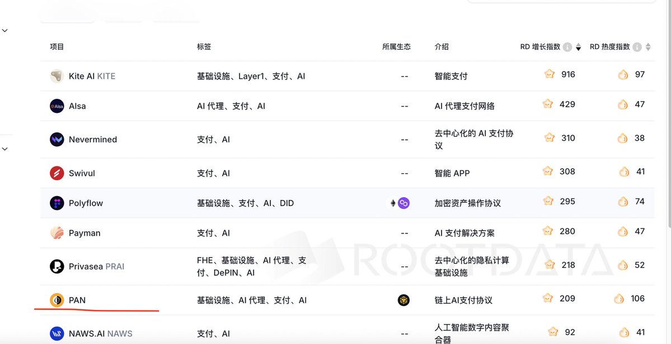This screenshot has height=344, width=671.
Task: Click the info icon beside RD 热度指数
Action: (637, 47)
